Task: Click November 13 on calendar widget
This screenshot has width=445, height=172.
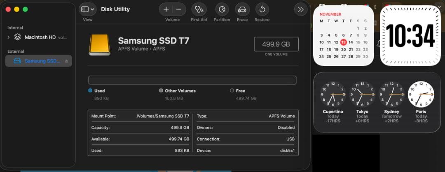Action: pos(343,42)
